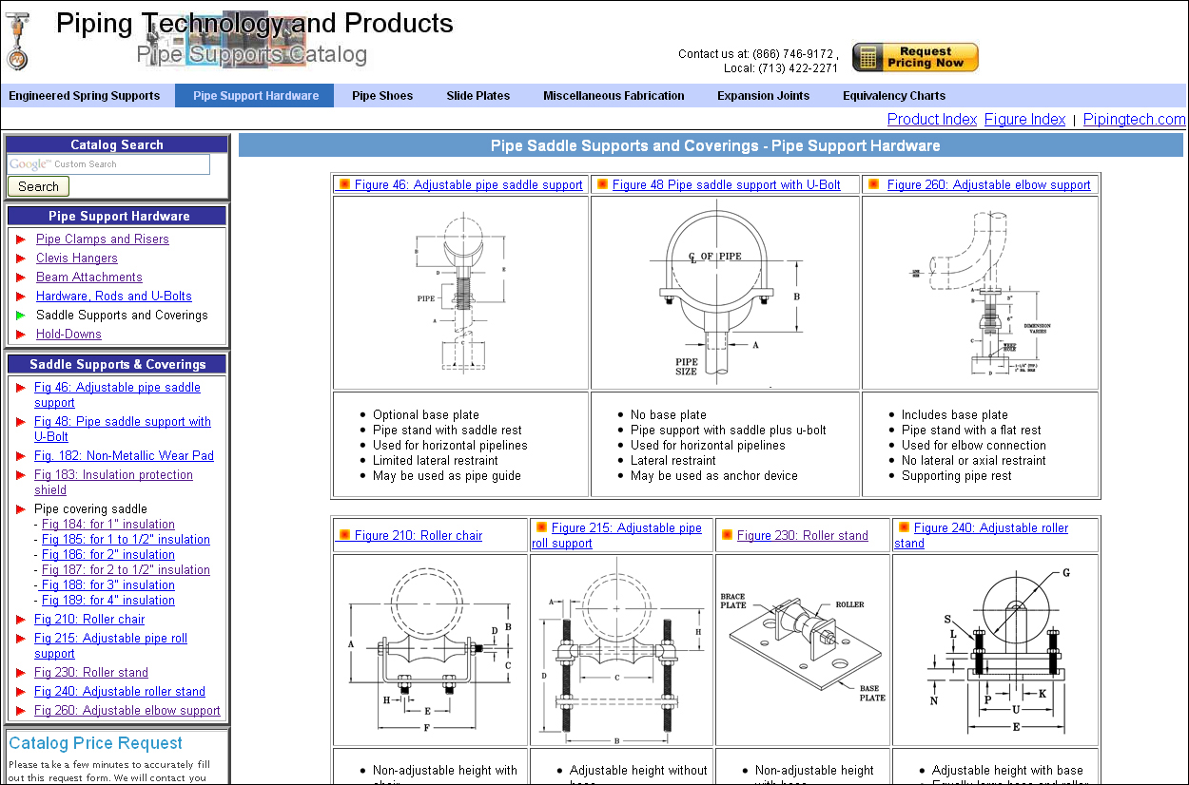The image size is (1189, 785).
Task: Open Fig. 182: Non-Metallic Wear Pad link
Action: (x=124, y=456)
